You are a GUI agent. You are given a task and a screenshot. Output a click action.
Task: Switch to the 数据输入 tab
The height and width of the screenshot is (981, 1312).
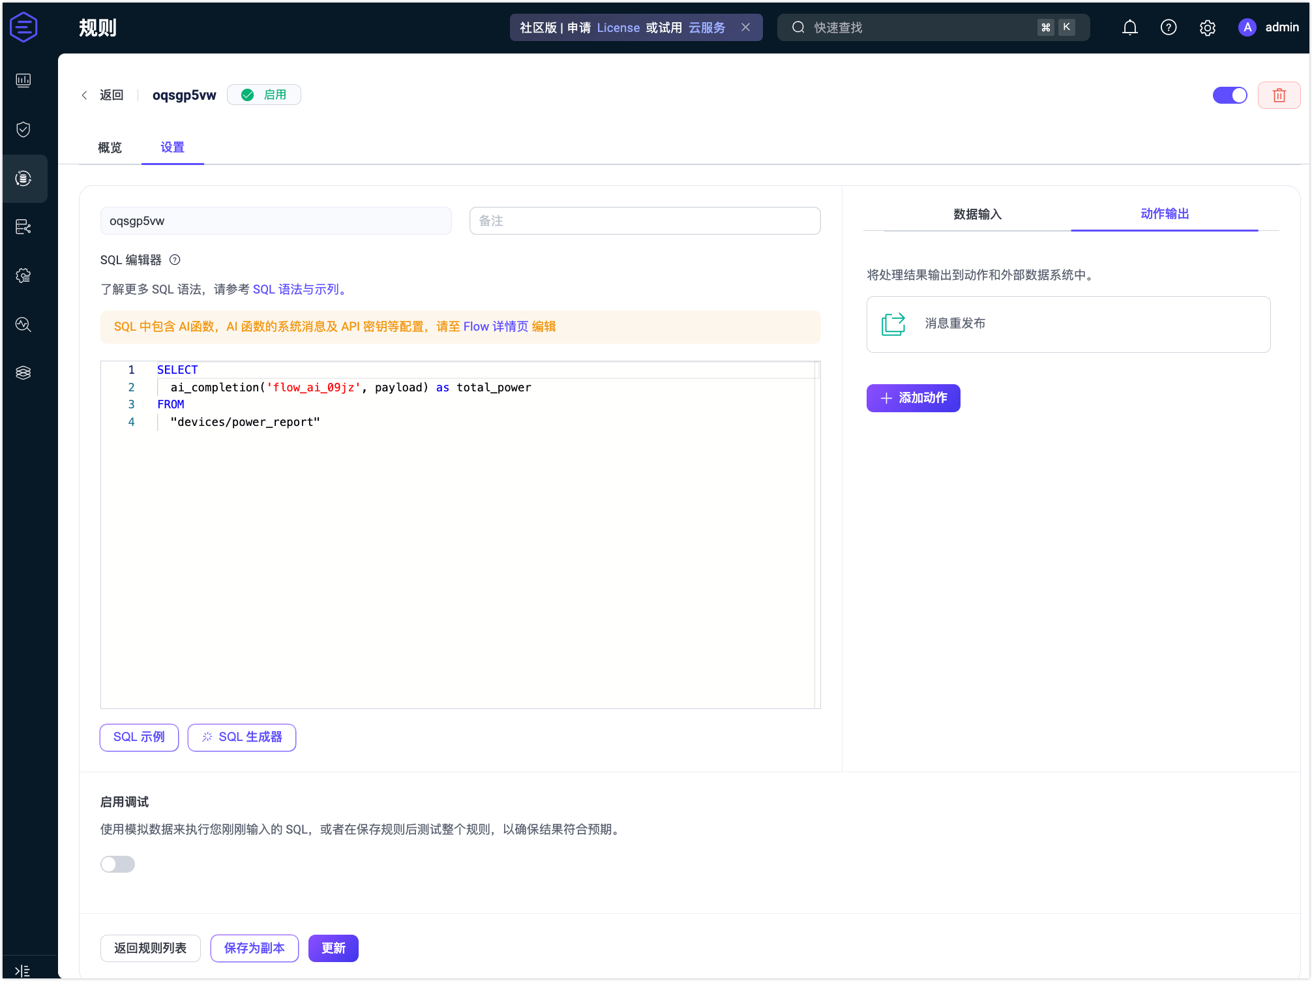[x=977, y=214]
